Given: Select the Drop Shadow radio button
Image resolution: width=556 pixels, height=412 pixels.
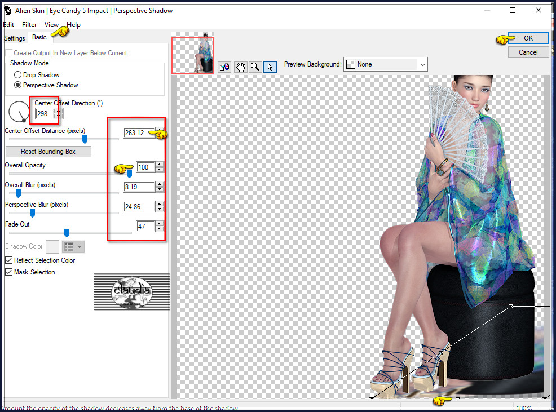Looking at the screenshot, I should pos(17,75).
